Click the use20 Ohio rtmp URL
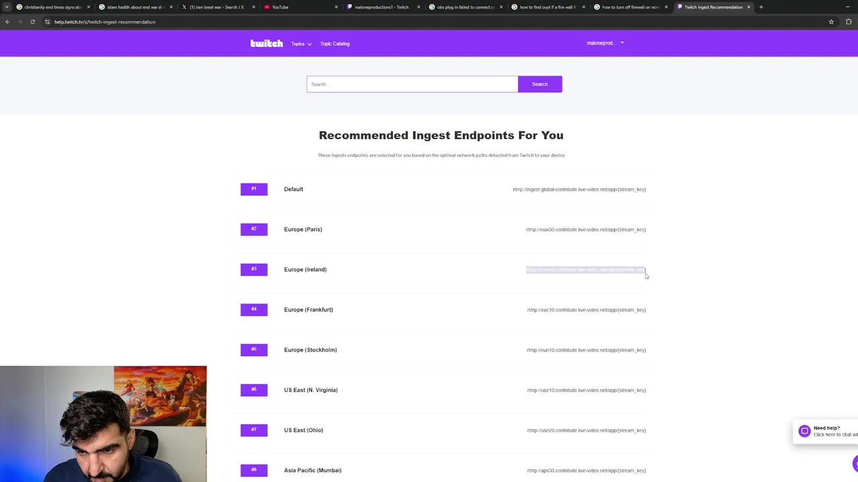This screenshot has height=482, width=858. (x=587, y=430)
